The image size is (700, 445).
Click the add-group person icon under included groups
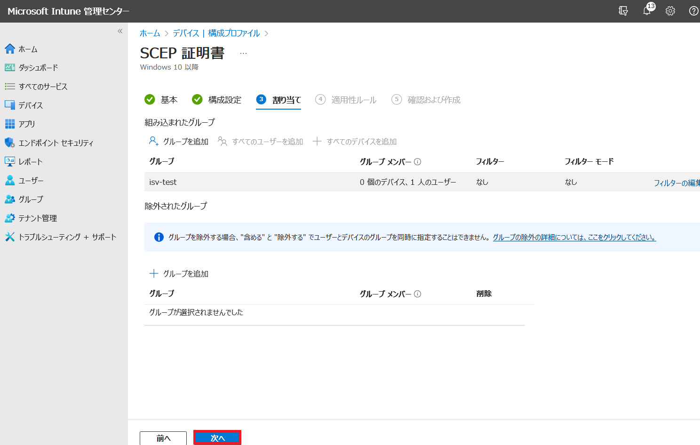[x=153, y=141]
